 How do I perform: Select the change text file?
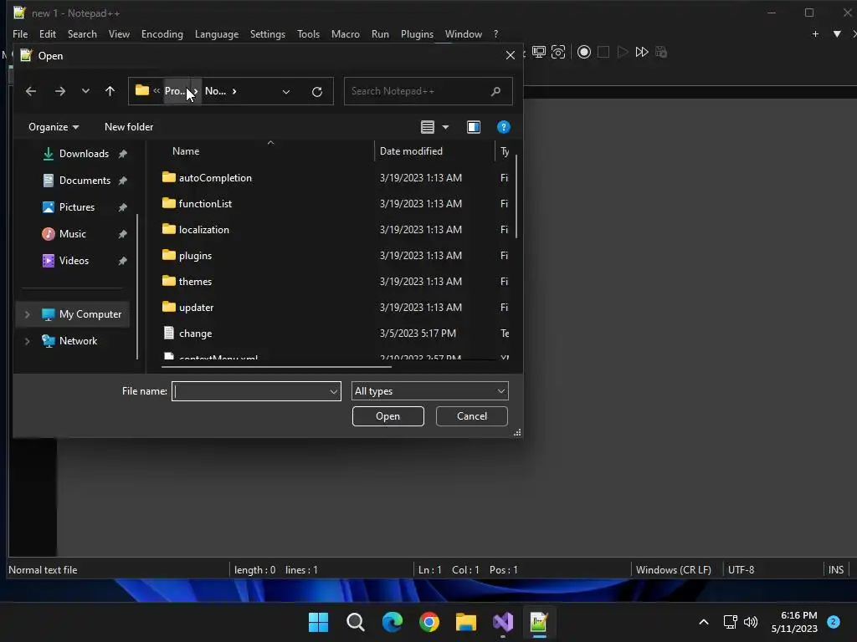click(195, 334)
